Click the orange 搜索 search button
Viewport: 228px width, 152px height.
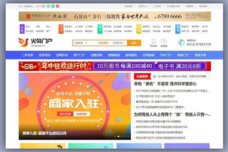134,43
